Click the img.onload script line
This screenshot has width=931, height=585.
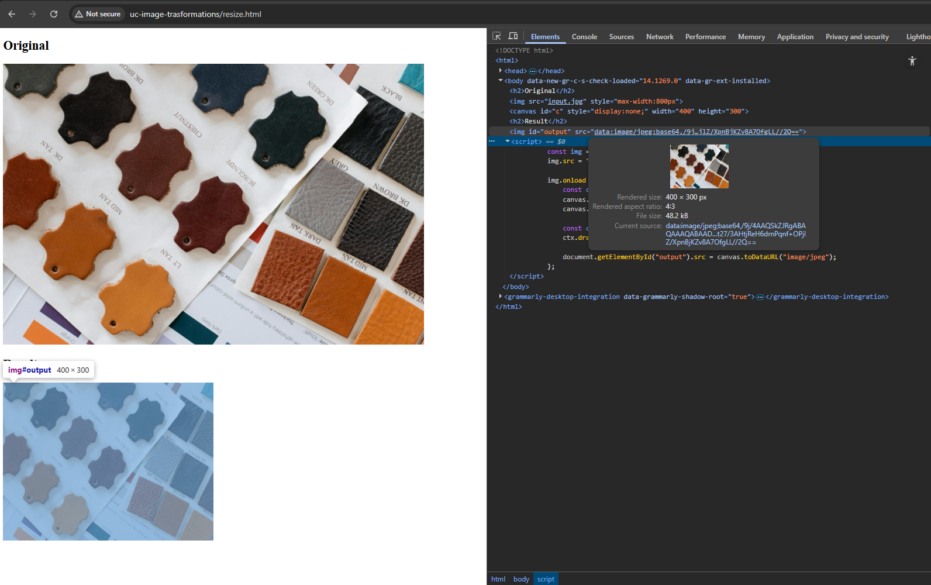(566, 180)
